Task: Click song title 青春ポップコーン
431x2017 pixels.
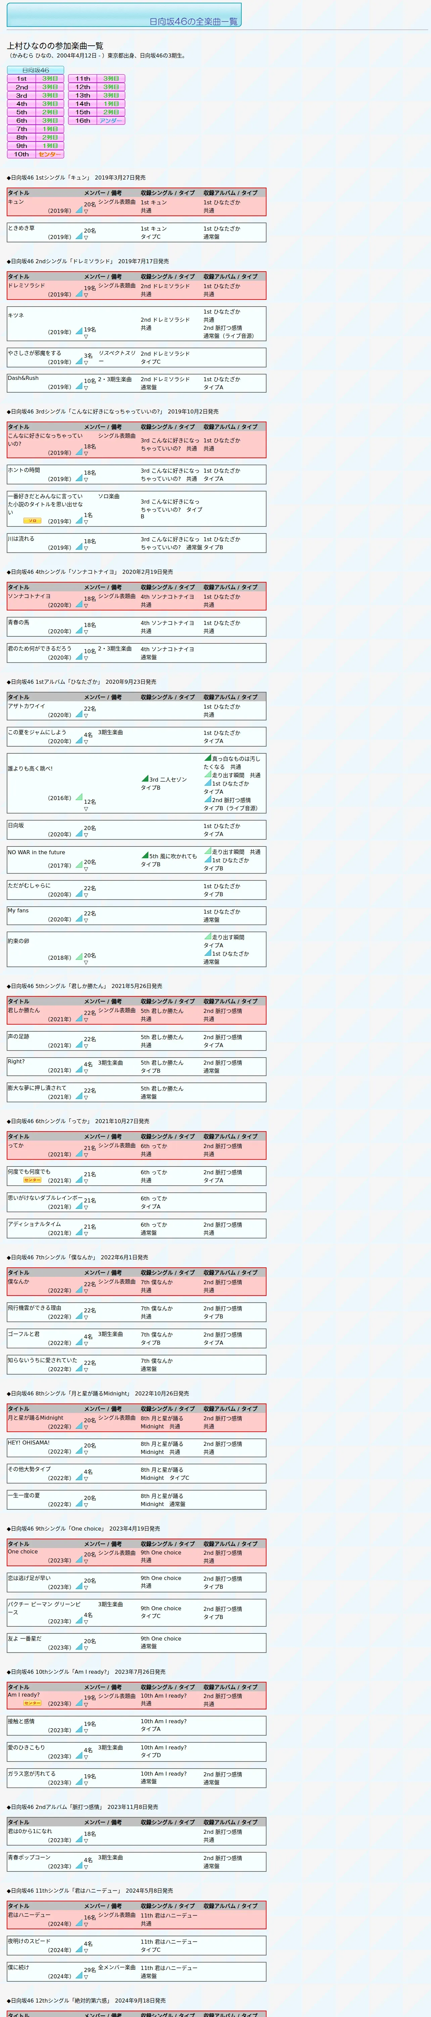Action: click(x=29, y=1857)
